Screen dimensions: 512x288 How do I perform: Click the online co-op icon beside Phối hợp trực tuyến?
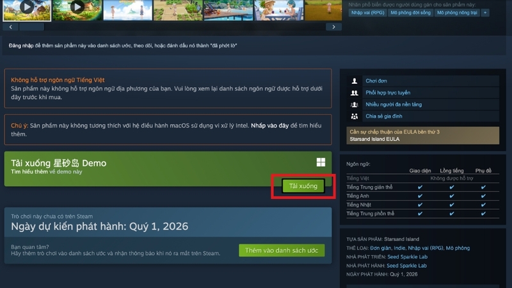(355, 93)
